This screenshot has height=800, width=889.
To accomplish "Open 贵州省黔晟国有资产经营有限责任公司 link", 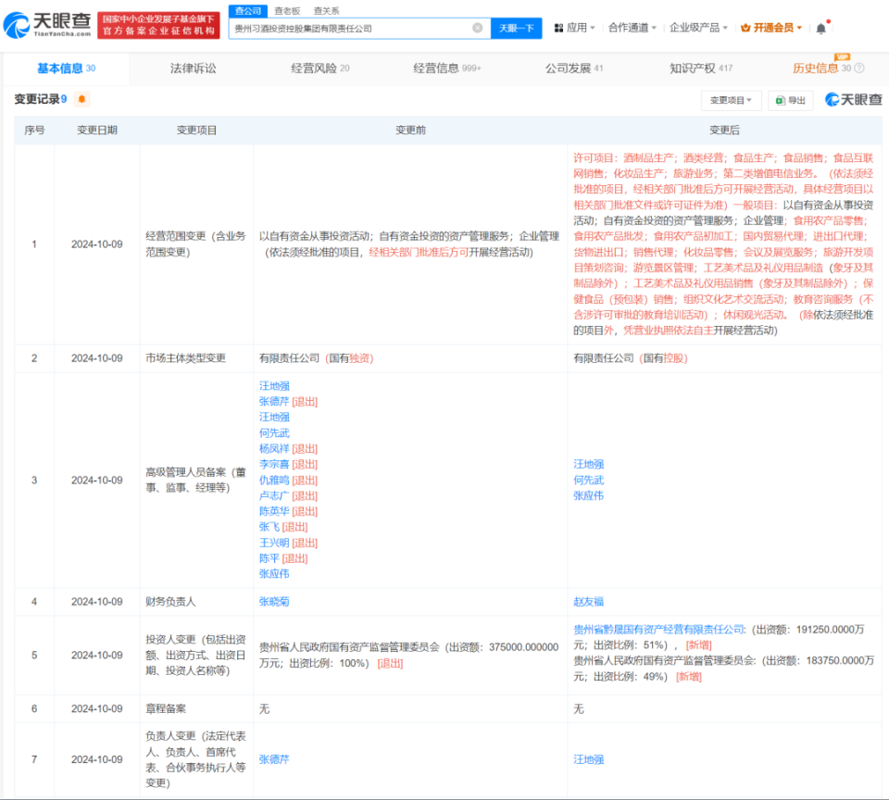I will tap(659, 630).
